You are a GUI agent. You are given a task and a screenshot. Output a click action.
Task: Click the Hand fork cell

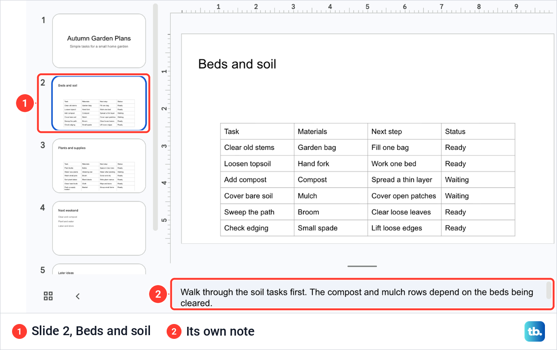coord(331,164)
